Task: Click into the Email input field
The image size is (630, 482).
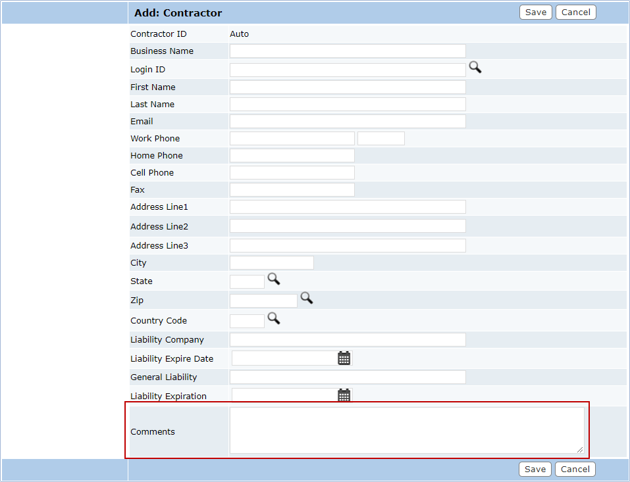Action: tap(348, 122)
